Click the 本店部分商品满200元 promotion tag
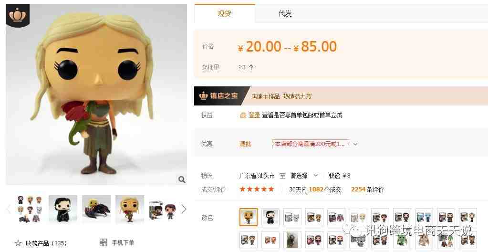The width and height of the screenshot is (488, 252). click(x=311, y=144)
